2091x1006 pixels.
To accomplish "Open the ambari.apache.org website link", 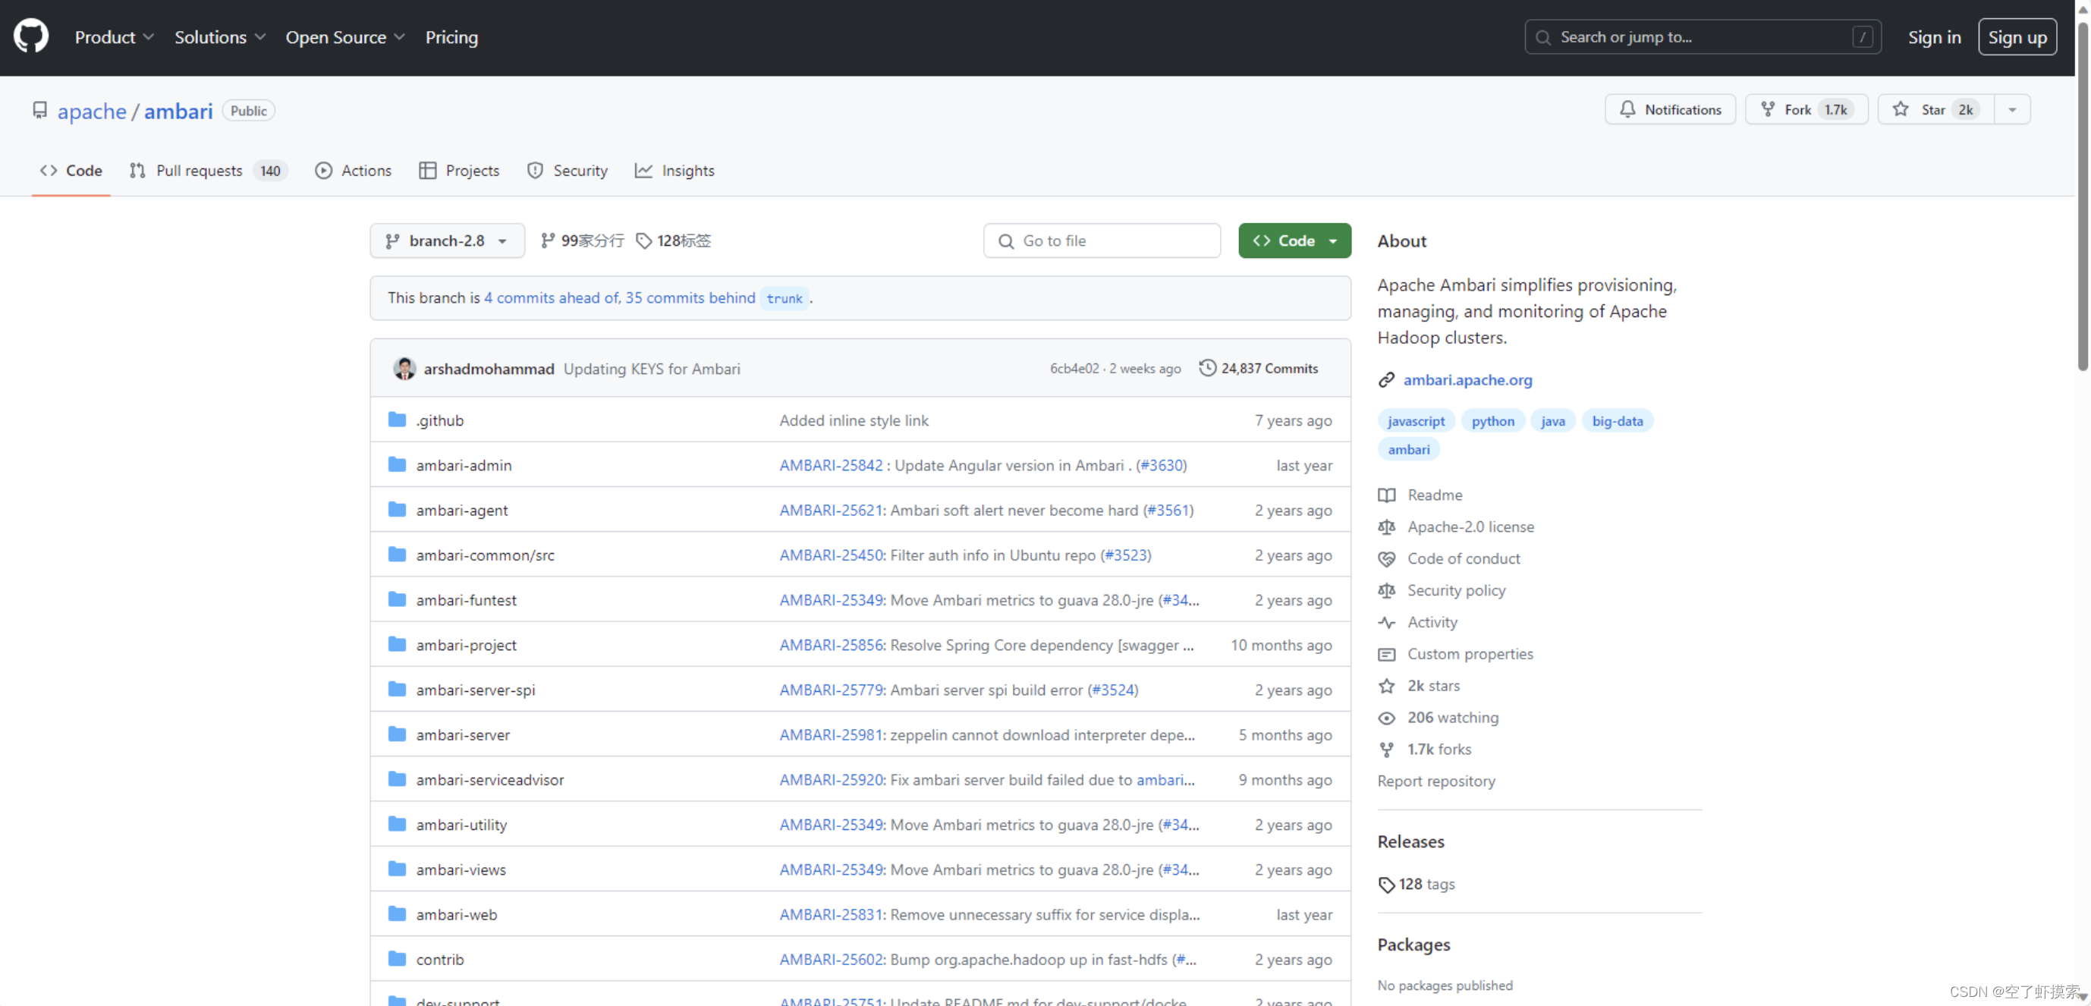I will point(1467,380).
